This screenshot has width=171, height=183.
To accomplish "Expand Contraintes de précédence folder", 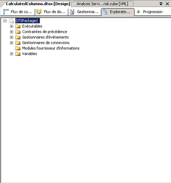I will [x=11, y=32].
